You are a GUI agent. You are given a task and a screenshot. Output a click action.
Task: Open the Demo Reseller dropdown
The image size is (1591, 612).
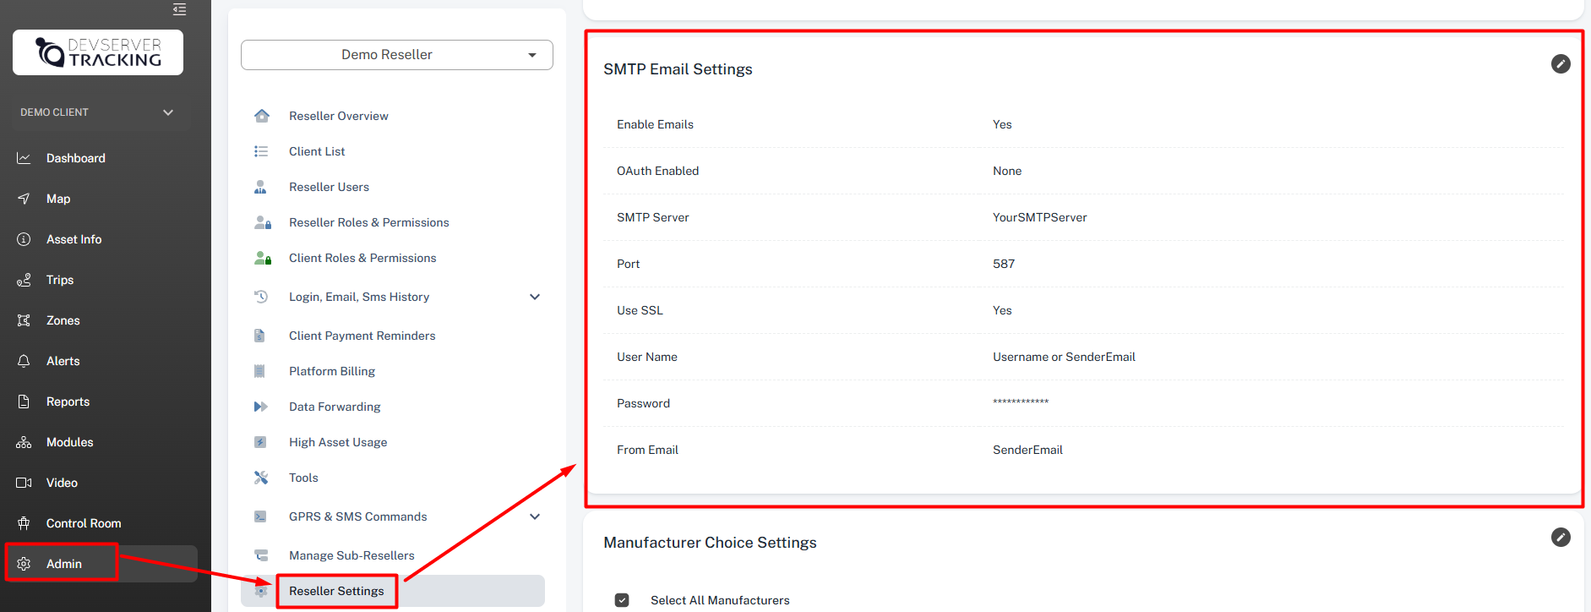(396, 55)
